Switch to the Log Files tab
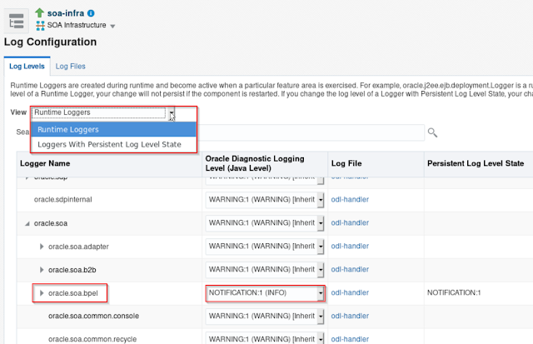 tap(70, 67)
